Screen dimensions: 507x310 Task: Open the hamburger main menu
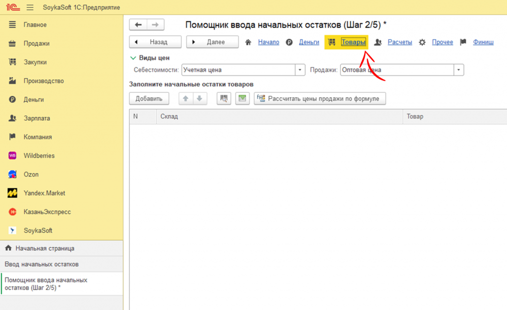click(30, 8)
